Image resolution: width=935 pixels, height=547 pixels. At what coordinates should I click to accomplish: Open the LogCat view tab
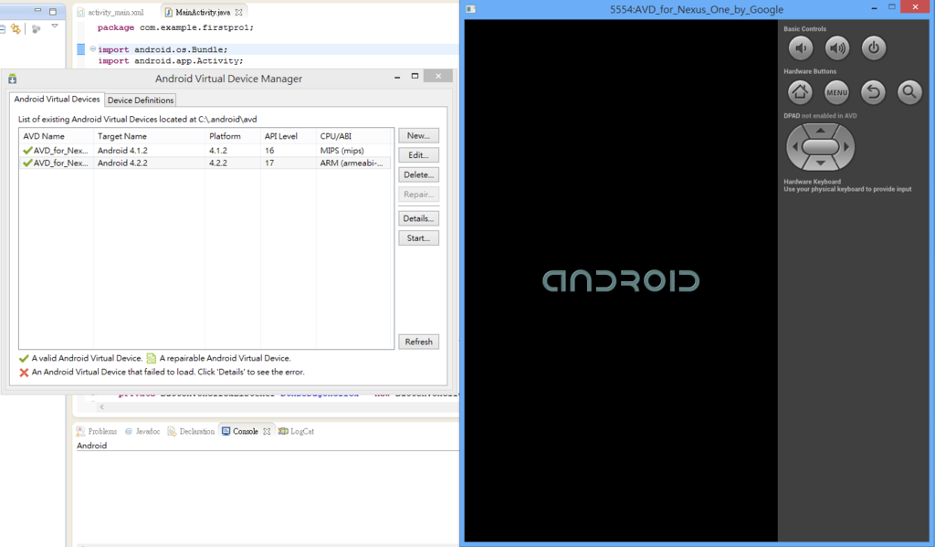296,431
